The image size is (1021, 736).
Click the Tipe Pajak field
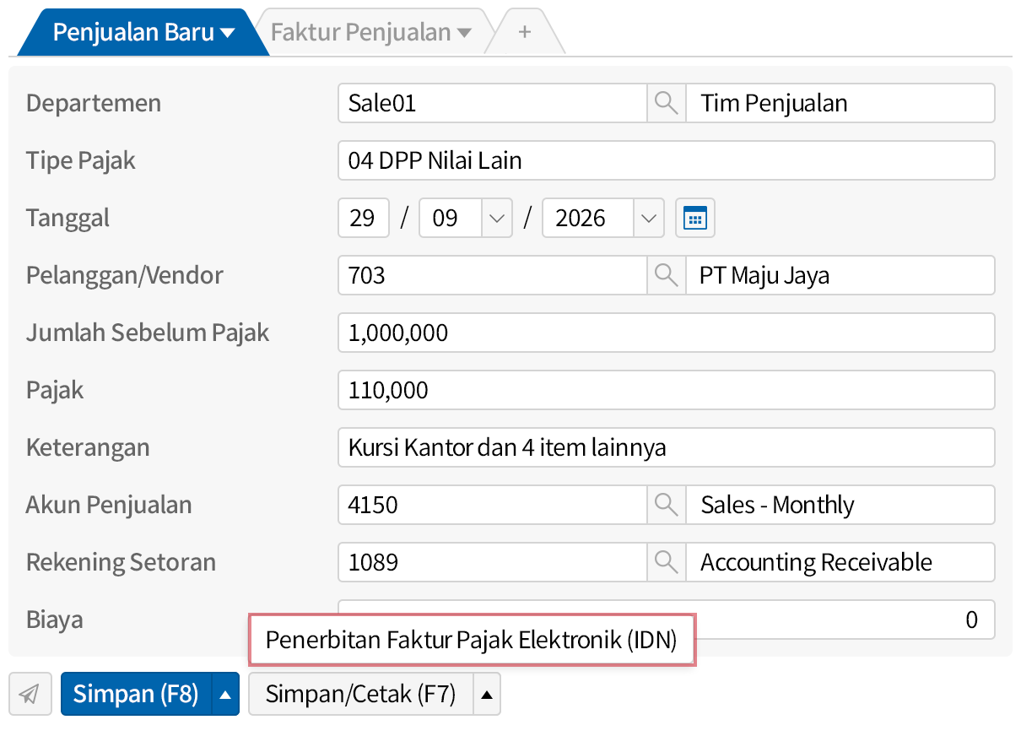[667, 160]
